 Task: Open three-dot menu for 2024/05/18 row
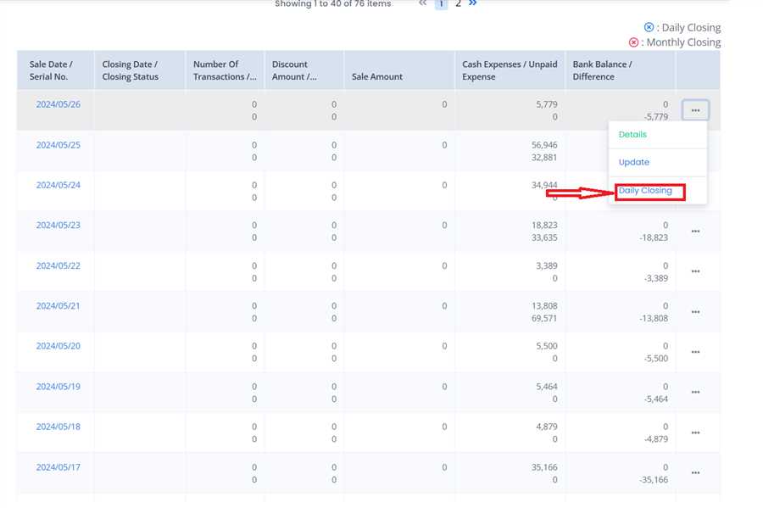coord(695,433)
